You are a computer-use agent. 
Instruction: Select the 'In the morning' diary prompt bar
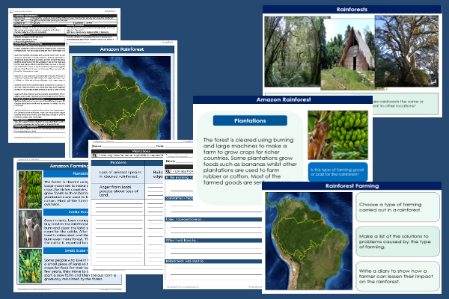[180, 178]
